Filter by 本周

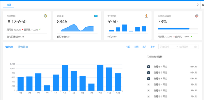tap(136, 47)
